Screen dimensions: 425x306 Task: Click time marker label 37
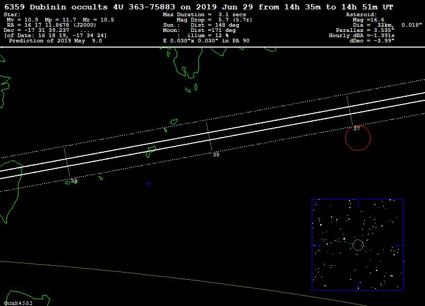click(x=357, y=128)
